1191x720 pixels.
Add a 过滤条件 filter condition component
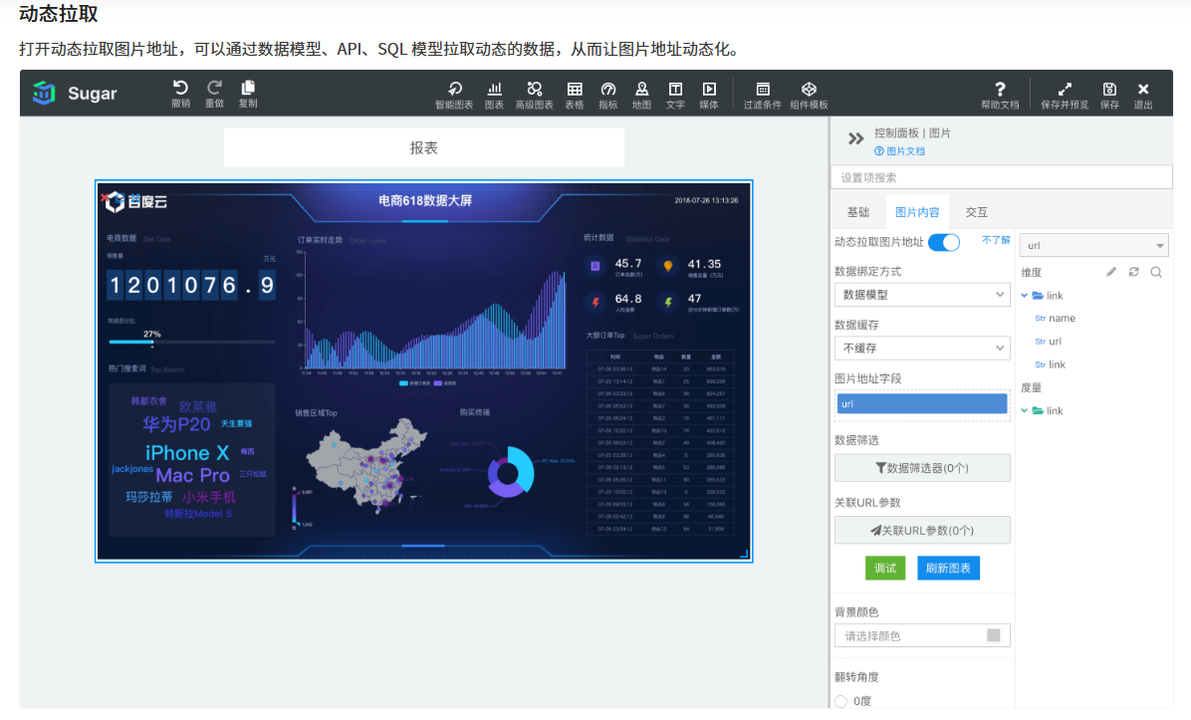point(763,89)
